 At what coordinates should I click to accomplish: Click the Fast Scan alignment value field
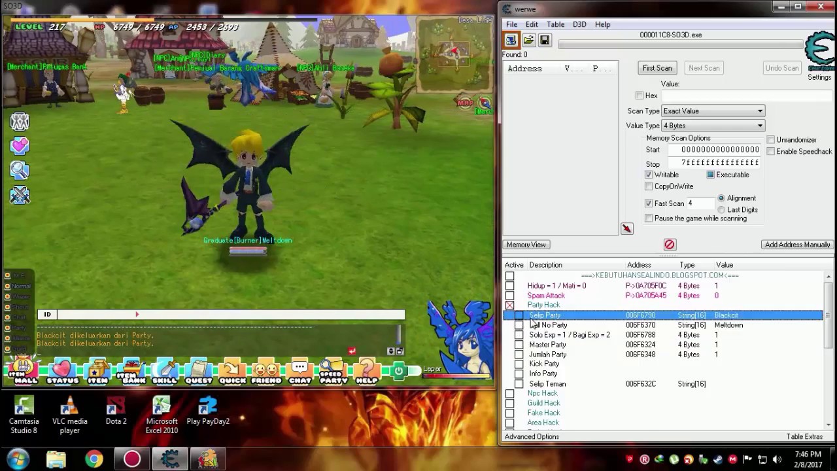700,203
